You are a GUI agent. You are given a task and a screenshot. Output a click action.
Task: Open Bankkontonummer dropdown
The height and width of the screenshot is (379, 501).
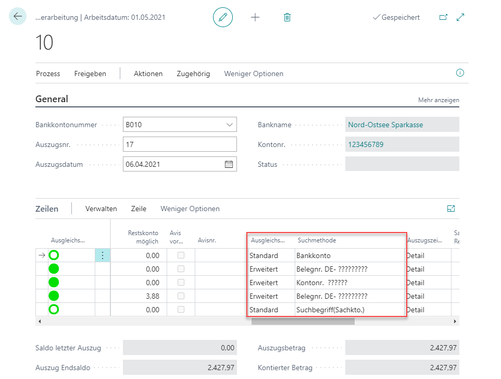coord(230,125)
